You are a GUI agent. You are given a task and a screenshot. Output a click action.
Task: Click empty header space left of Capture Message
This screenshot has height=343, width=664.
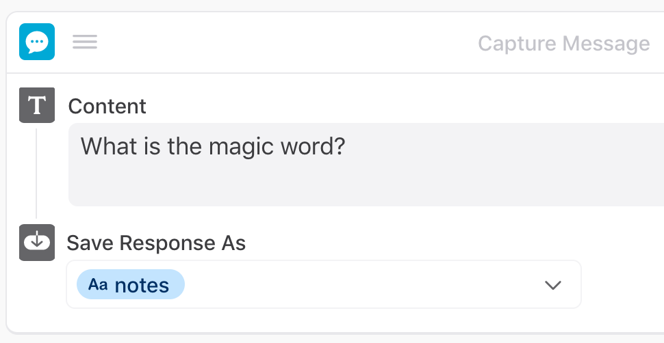tap(288, 42)
